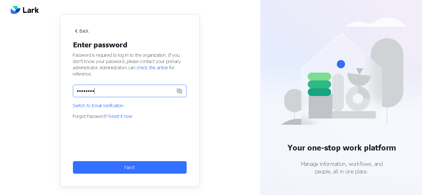Click the white cloud above the house
Image resolution: width=422 pixels, height=195 pixels.
tap(375, 22)
